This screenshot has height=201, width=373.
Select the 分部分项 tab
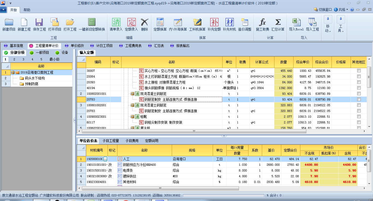pos(14,52)
